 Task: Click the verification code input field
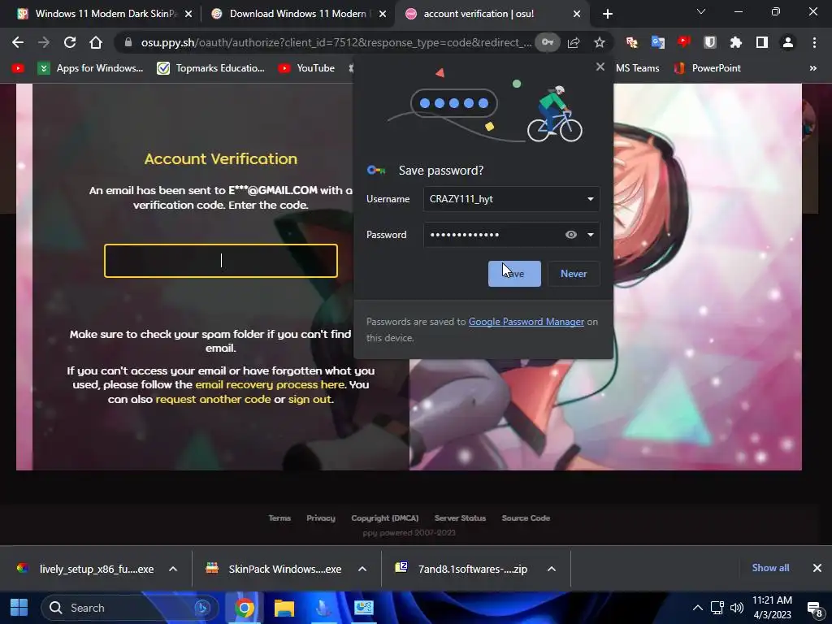click(221, 261)
